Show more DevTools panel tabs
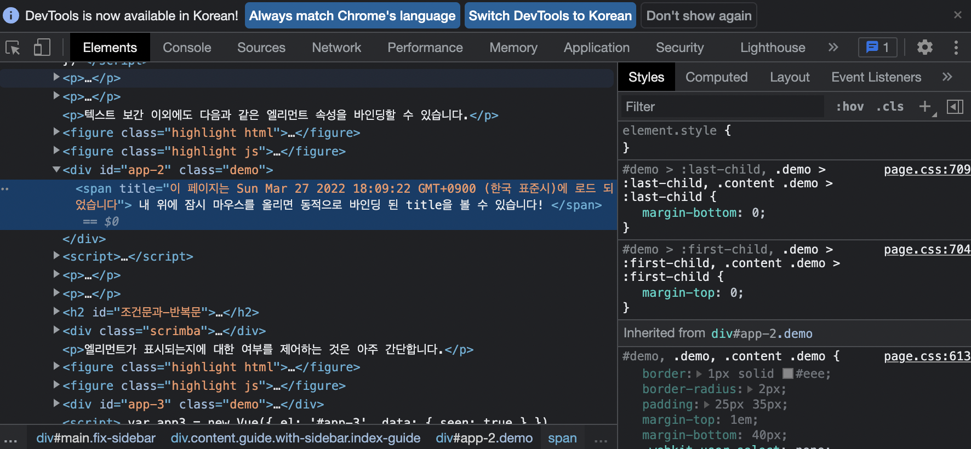 (x=833, y=48)
